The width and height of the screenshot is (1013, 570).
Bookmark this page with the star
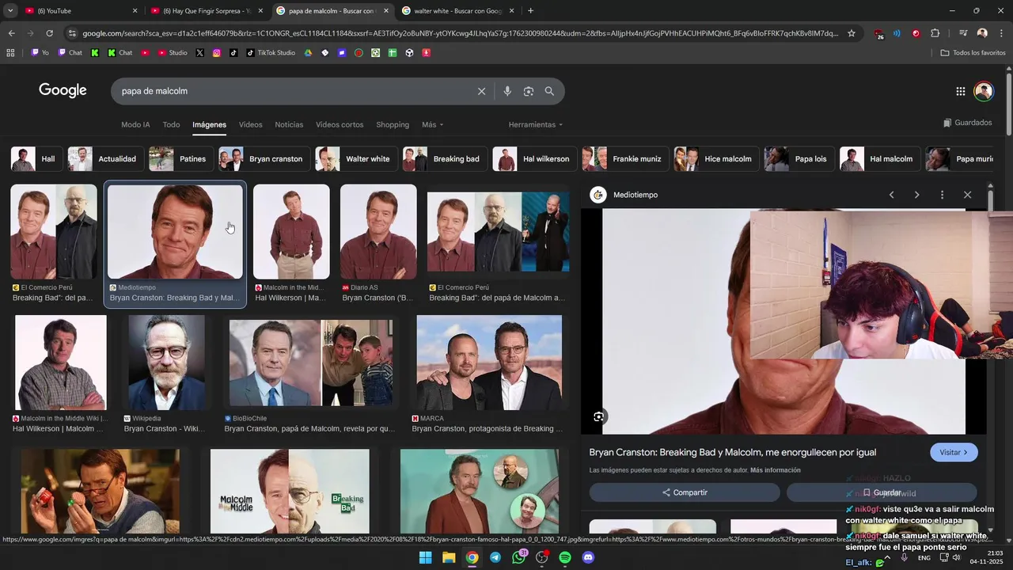coord(852,33)
